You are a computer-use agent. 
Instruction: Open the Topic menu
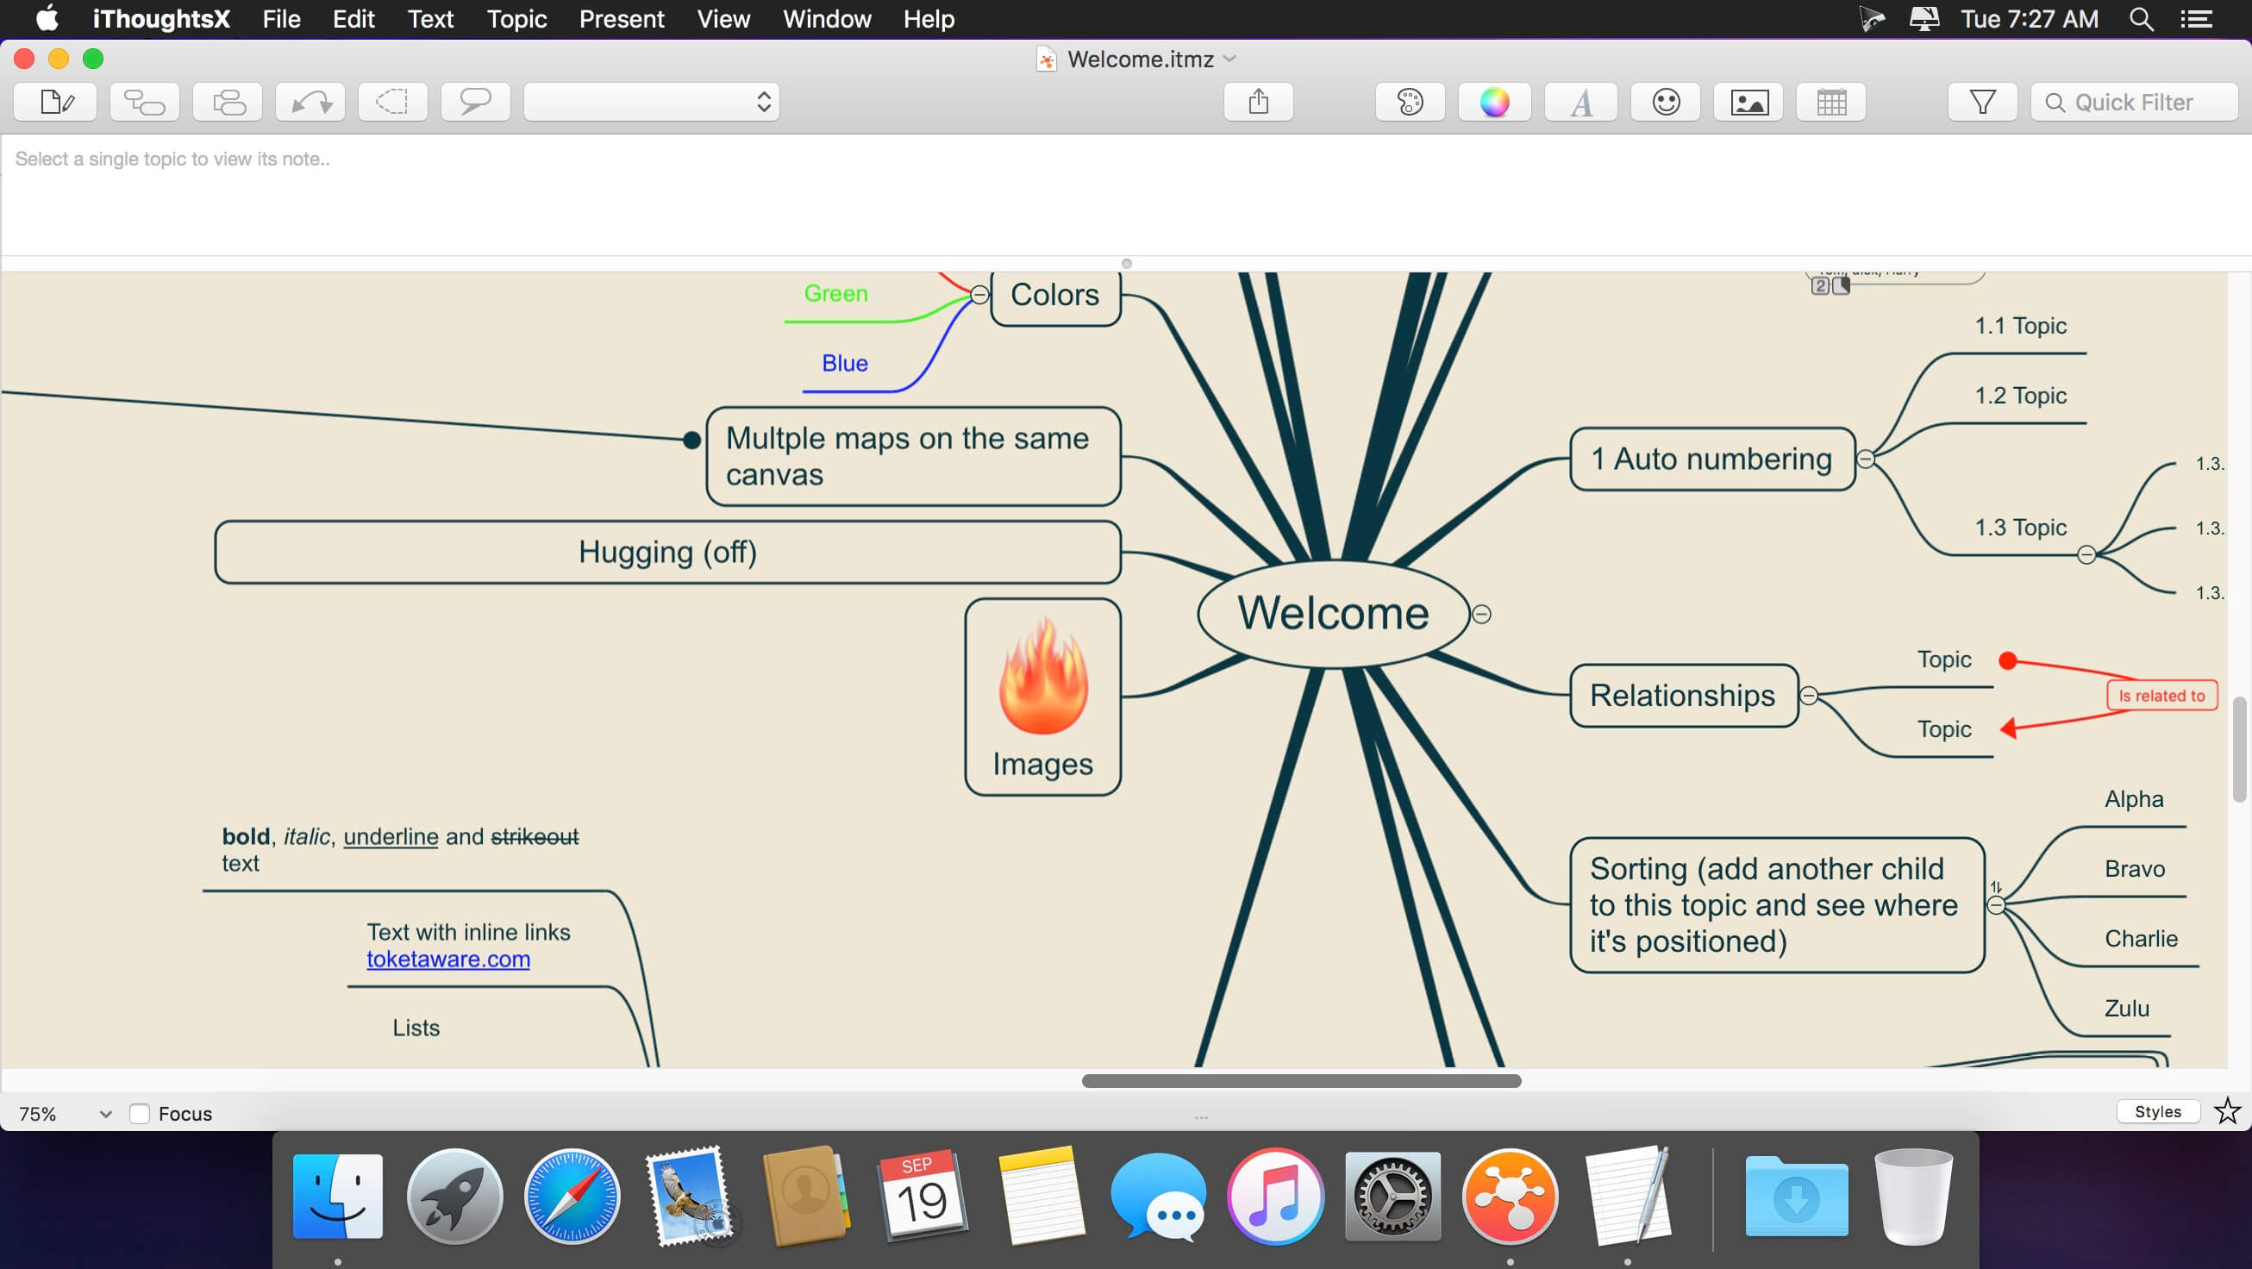(x=516, y=19)
